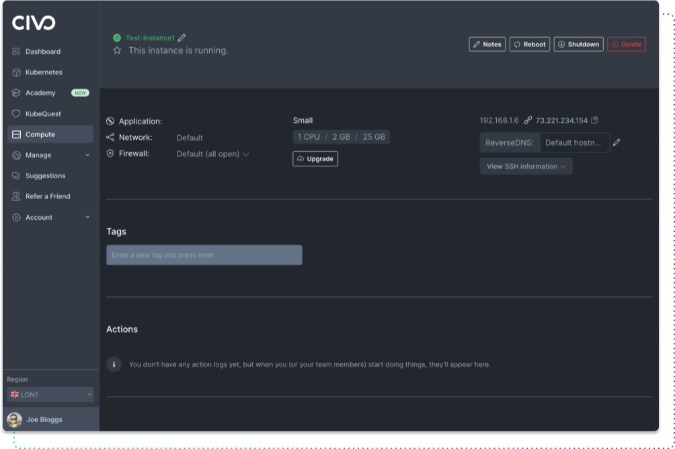The image size is (675, 449).
Task: Click the Kubernetes cube icon
Action: pyautogui.click(x=16, y=73)
